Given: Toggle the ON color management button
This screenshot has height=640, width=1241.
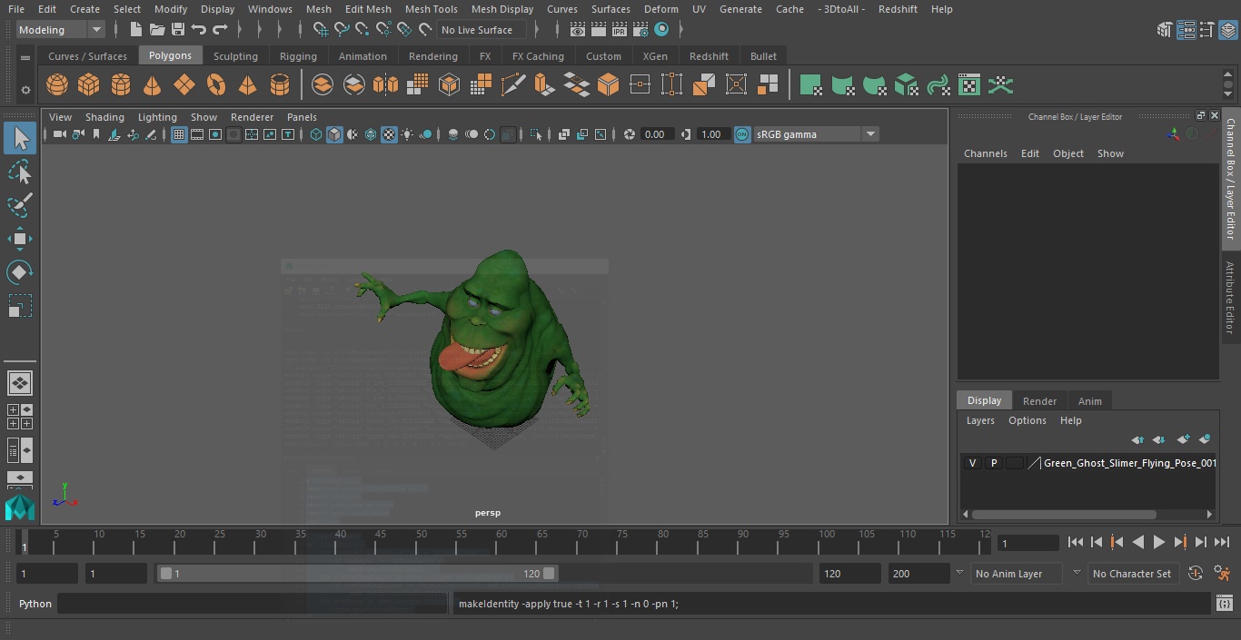Looking at the screenshot, I should (742, 134).
